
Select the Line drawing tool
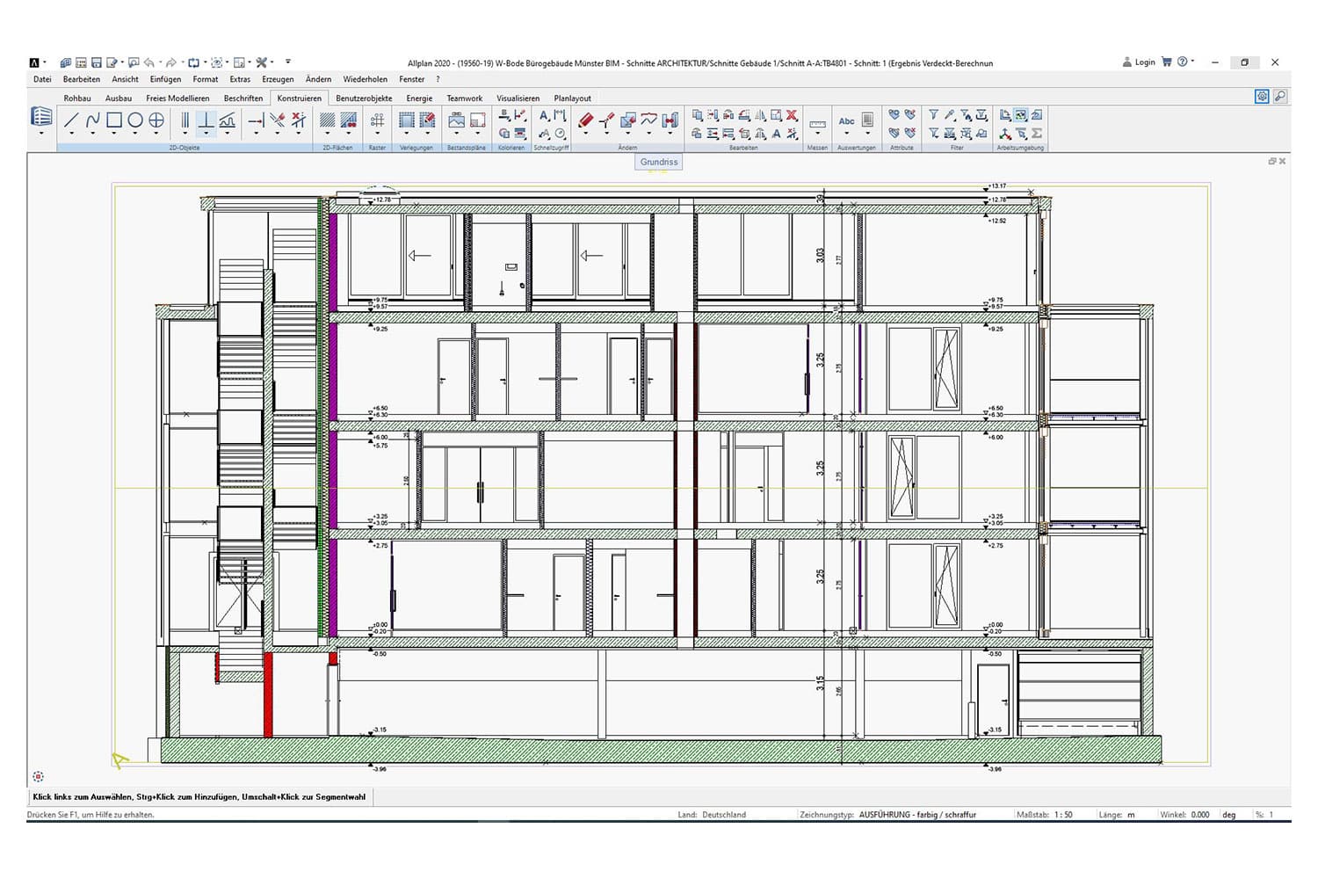[x=71, y=120]
